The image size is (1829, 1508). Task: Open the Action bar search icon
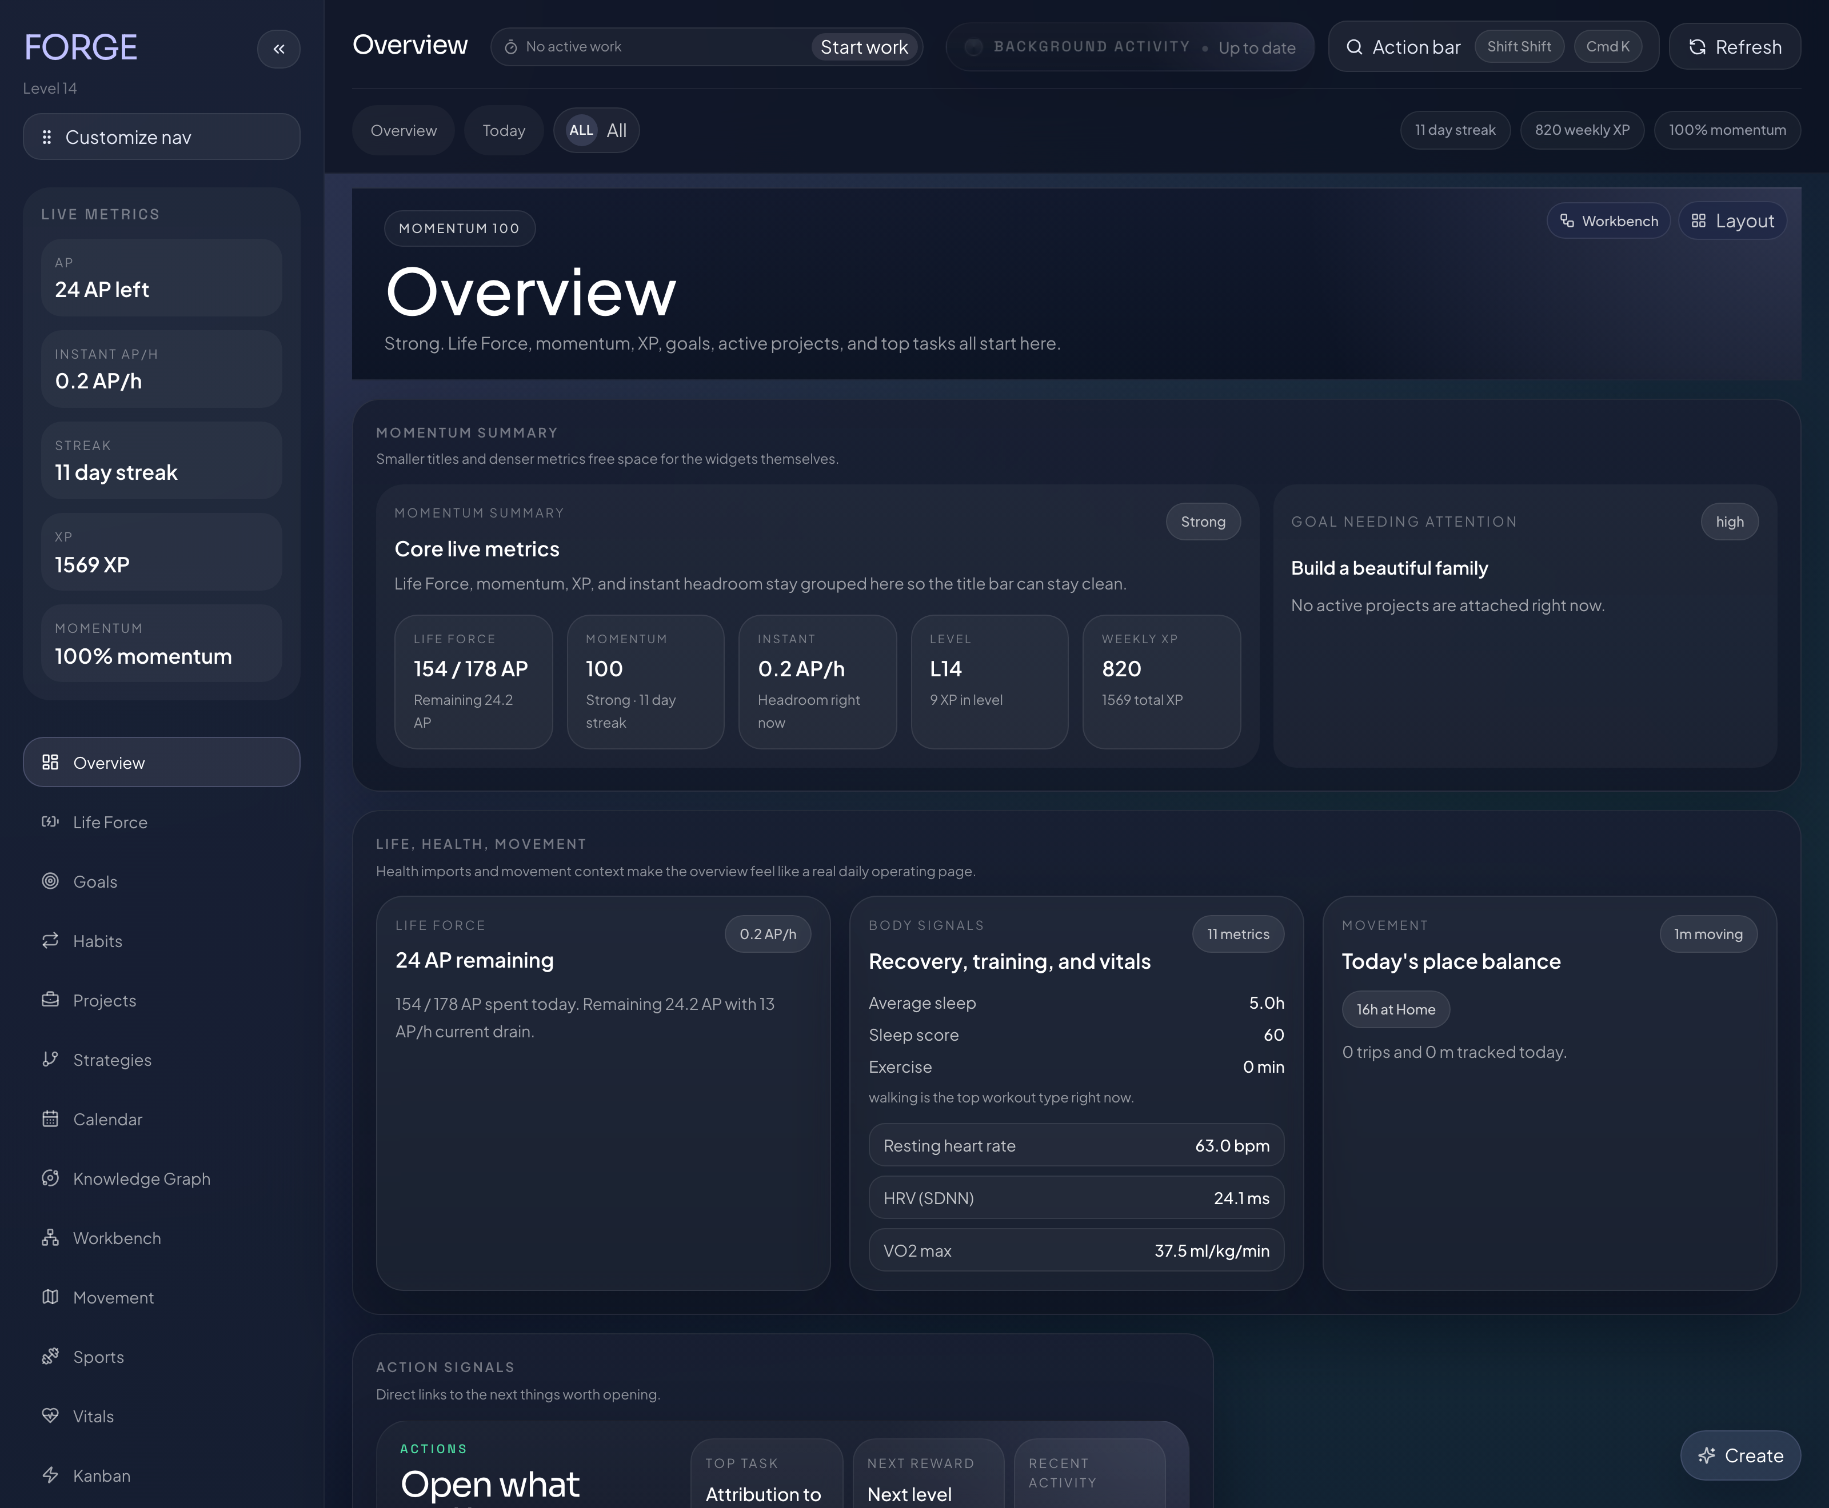tap(1355, 46)
